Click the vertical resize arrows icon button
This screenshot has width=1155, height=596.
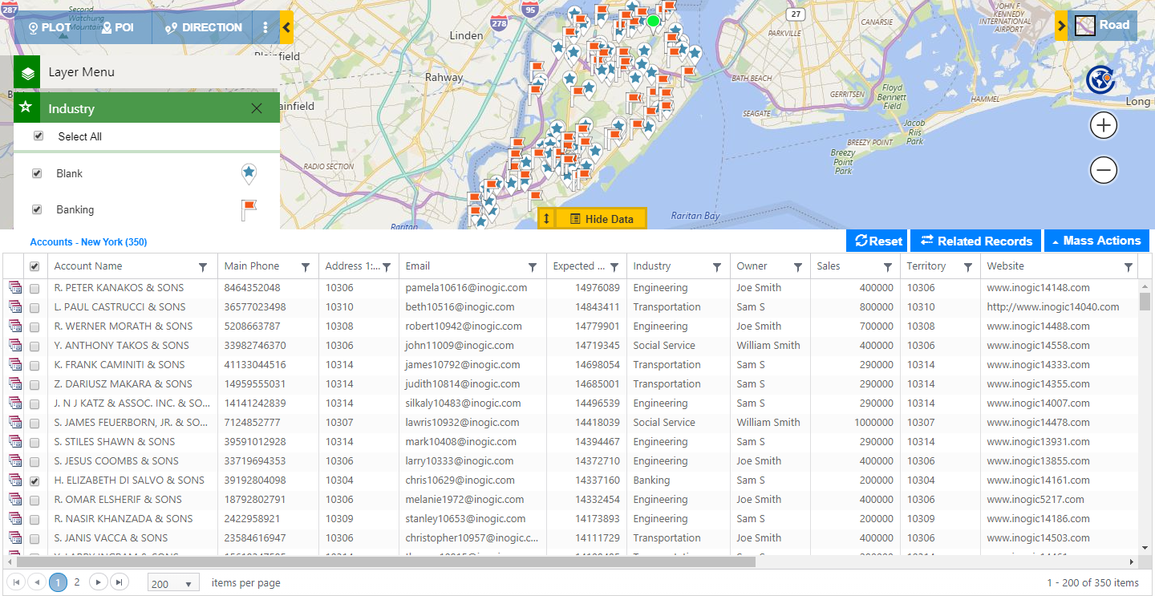(x=546, y=219)
